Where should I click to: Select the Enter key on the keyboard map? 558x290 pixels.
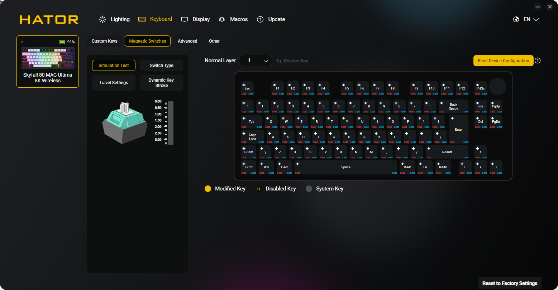tap(459, 129)
